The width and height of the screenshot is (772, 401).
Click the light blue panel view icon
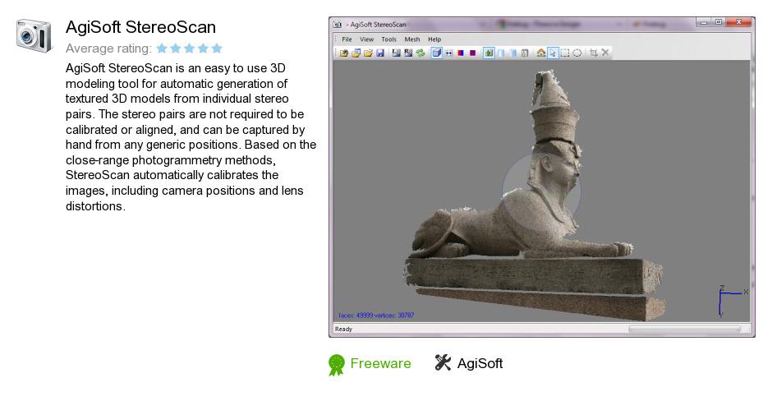click(x=501, y=53)
